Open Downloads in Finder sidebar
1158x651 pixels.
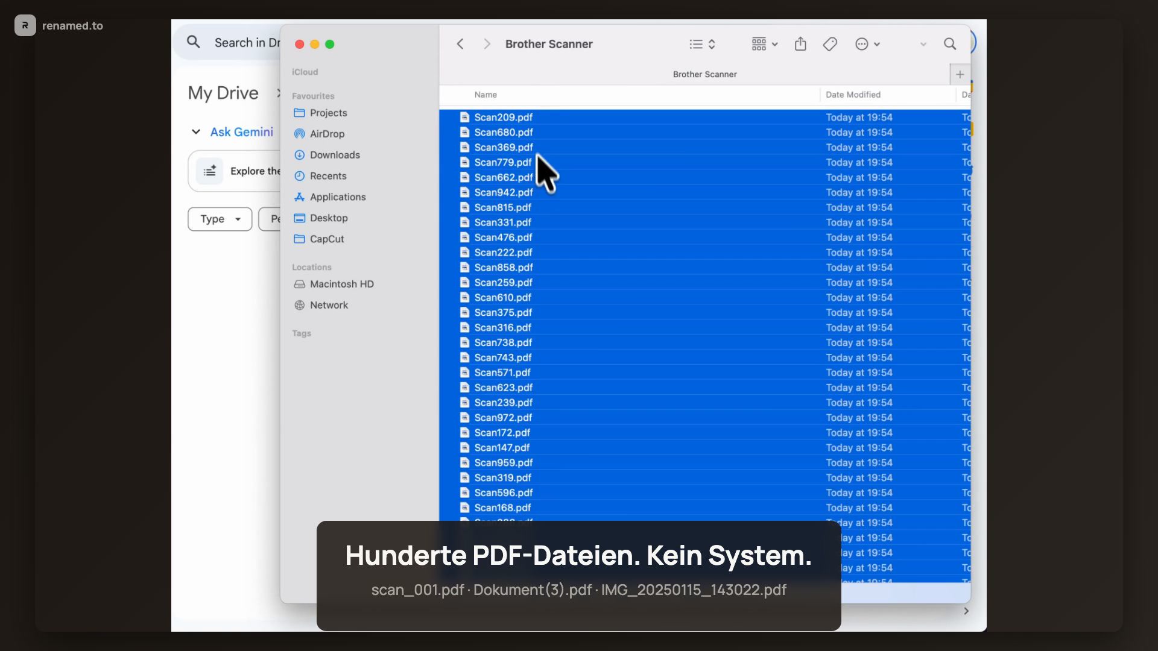click(x=326, y=155)
